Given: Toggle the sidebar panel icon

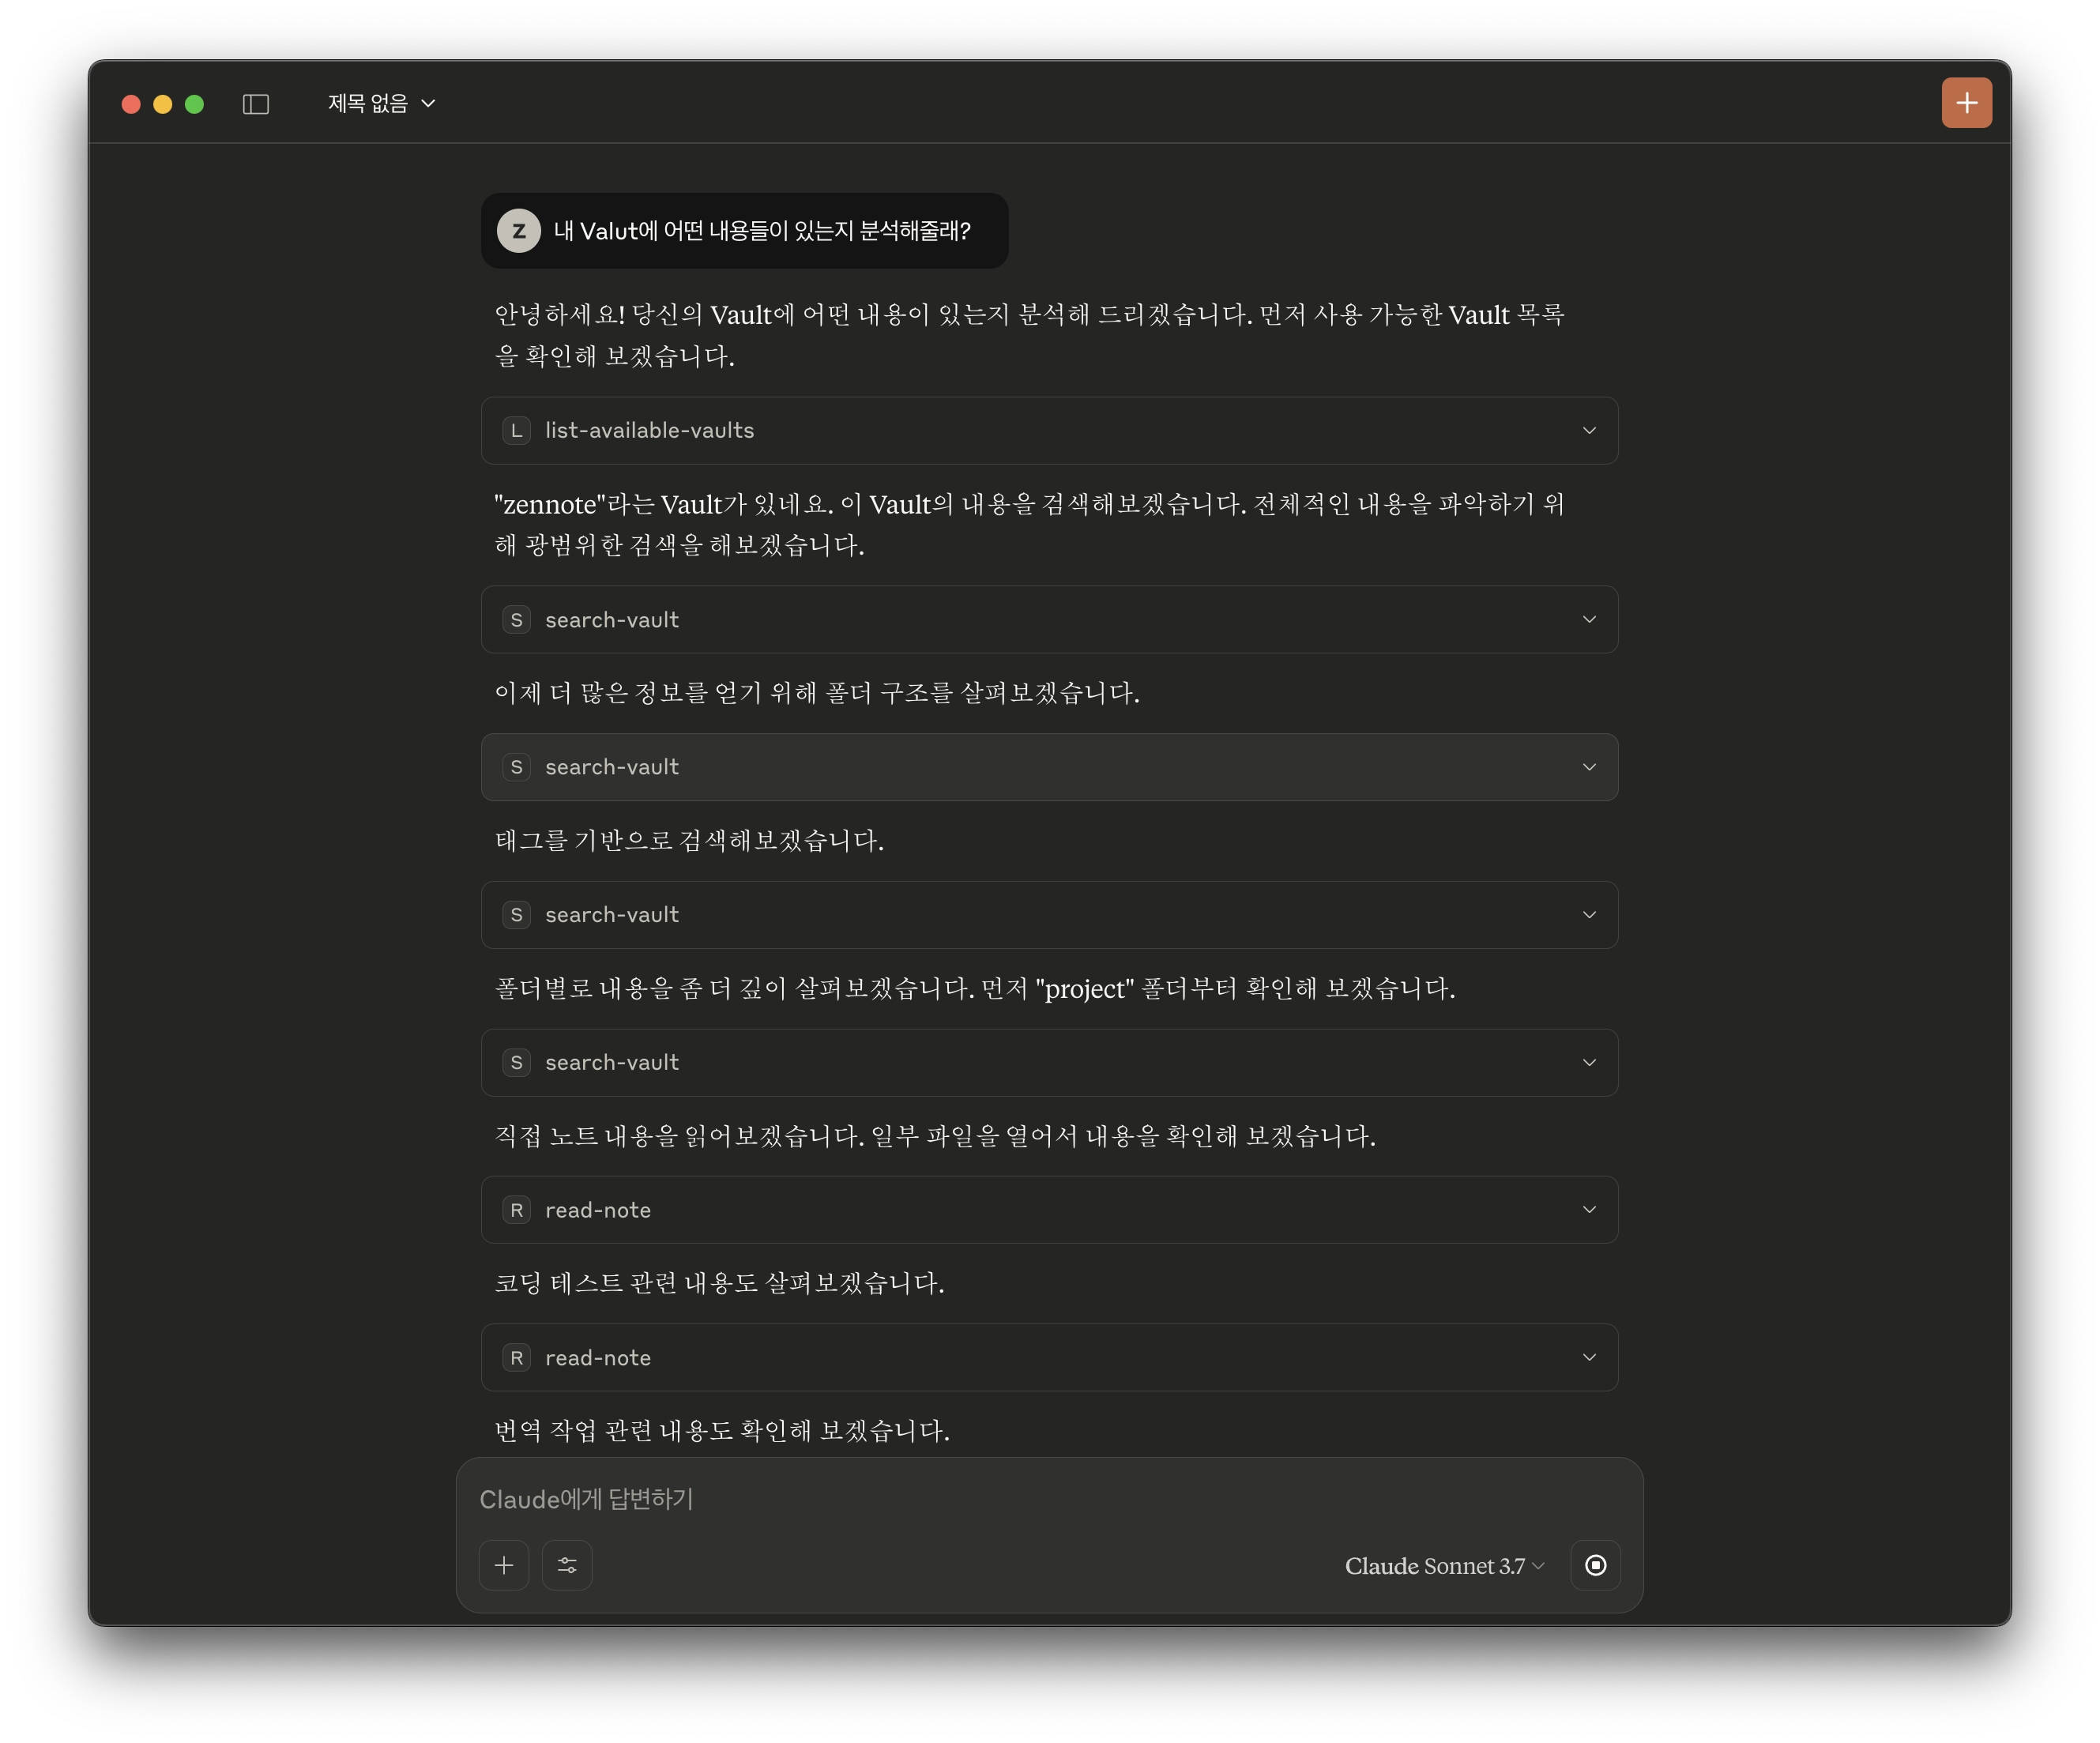Looking at the screenshot, I should [x=256, y=104].
